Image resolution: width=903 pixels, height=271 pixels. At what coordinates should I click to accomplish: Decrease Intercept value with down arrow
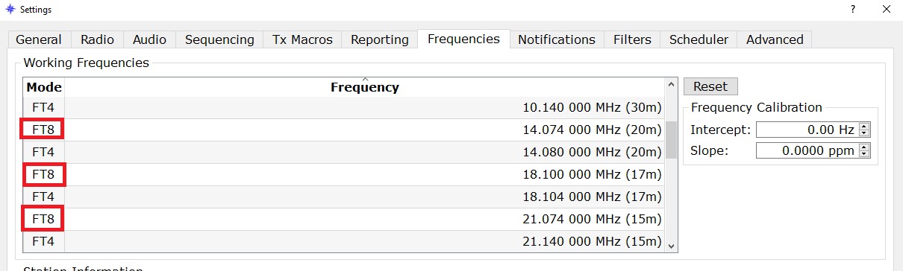coord(864,133)
